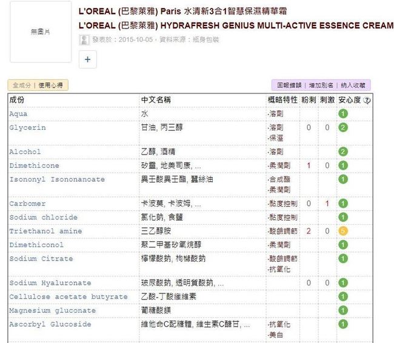
Task: Open the Sodium chloride ingredient link
Action: pos(44,218)
